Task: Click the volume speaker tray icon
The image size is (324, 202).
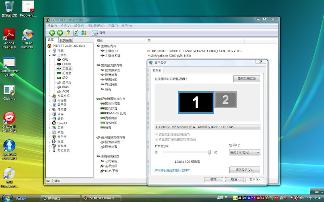Action: (302, 198)
